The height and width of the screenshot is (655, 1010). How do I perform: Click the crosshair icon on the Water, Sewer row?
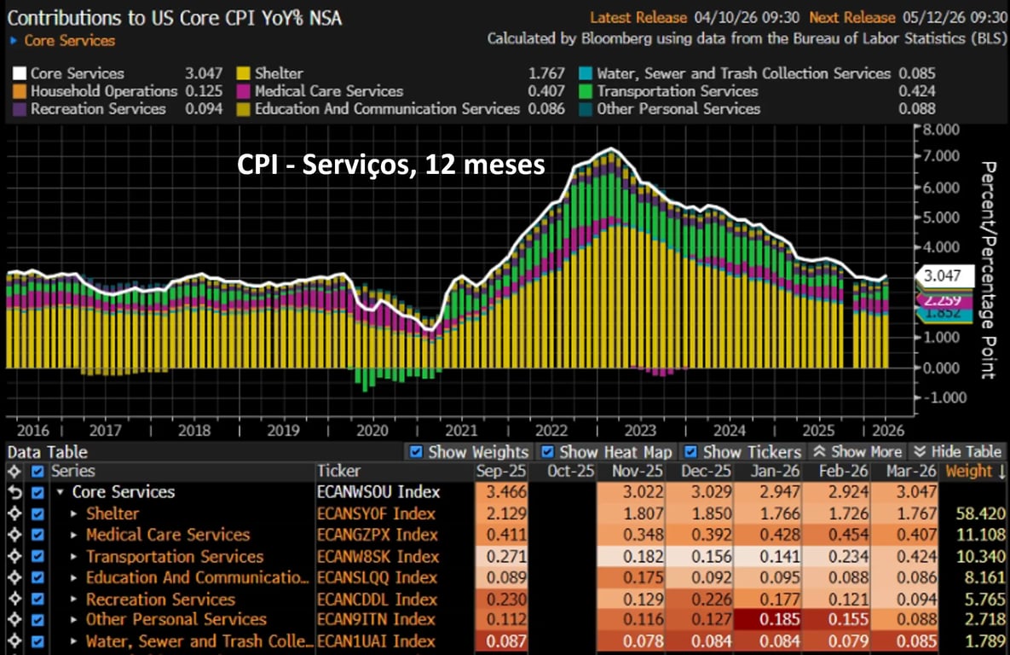pyautogui.click(x=13, y=641)
